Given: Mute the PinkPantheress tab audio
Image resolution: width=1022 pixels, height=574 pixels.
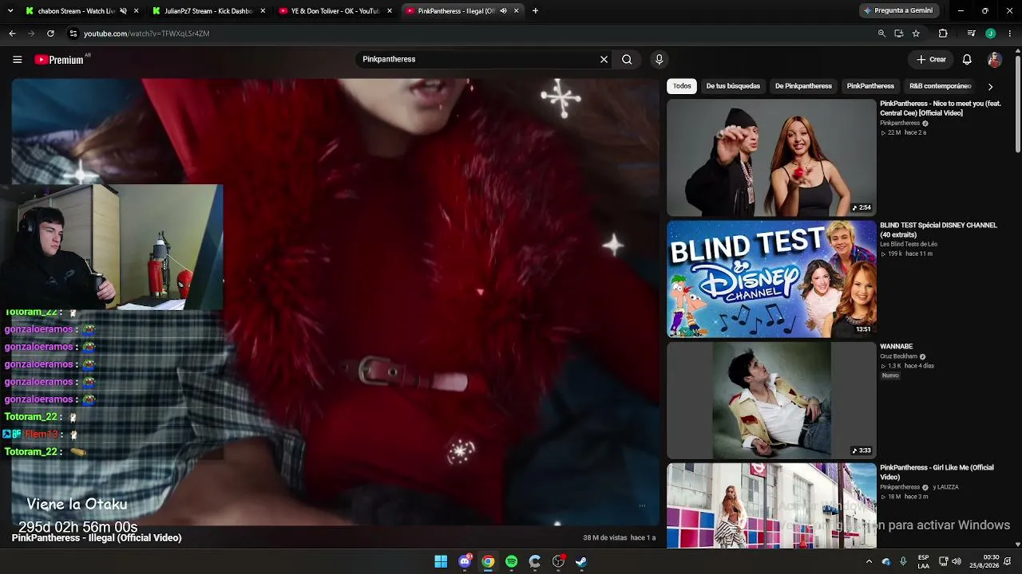Looking at the screenshot, I should click(503, 11).
